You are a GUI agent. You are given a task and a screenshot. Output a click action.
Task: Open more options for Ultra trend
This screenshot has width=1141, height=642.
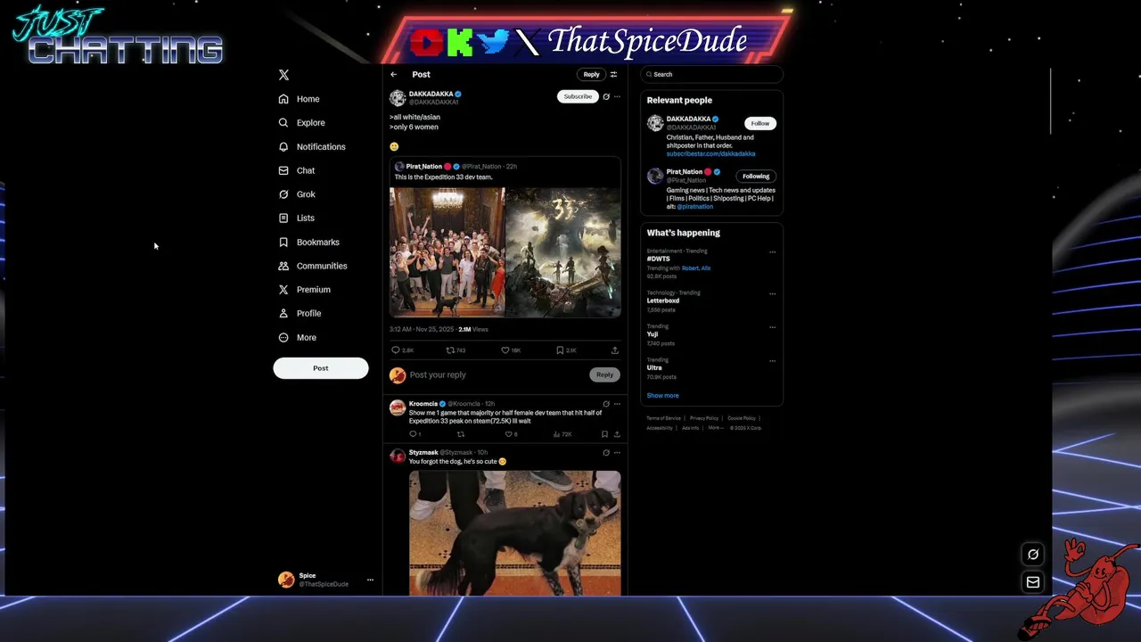click(772, 361)
